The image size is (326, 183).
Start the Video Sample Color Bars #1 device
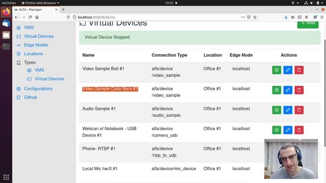coord(277,90)
